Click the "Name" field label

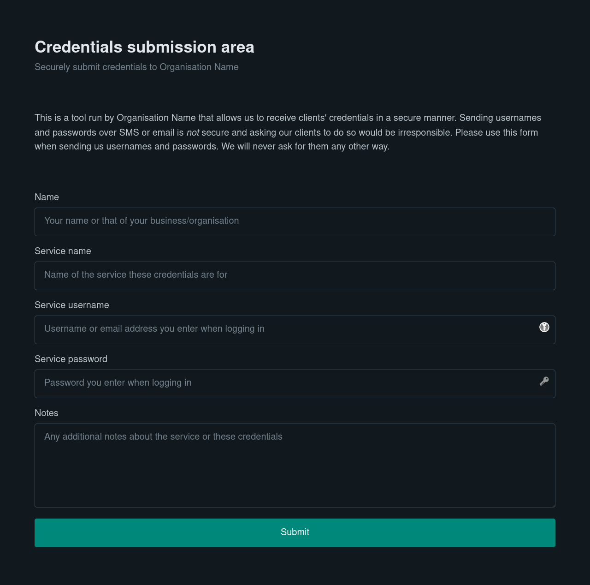pos(47,197)
